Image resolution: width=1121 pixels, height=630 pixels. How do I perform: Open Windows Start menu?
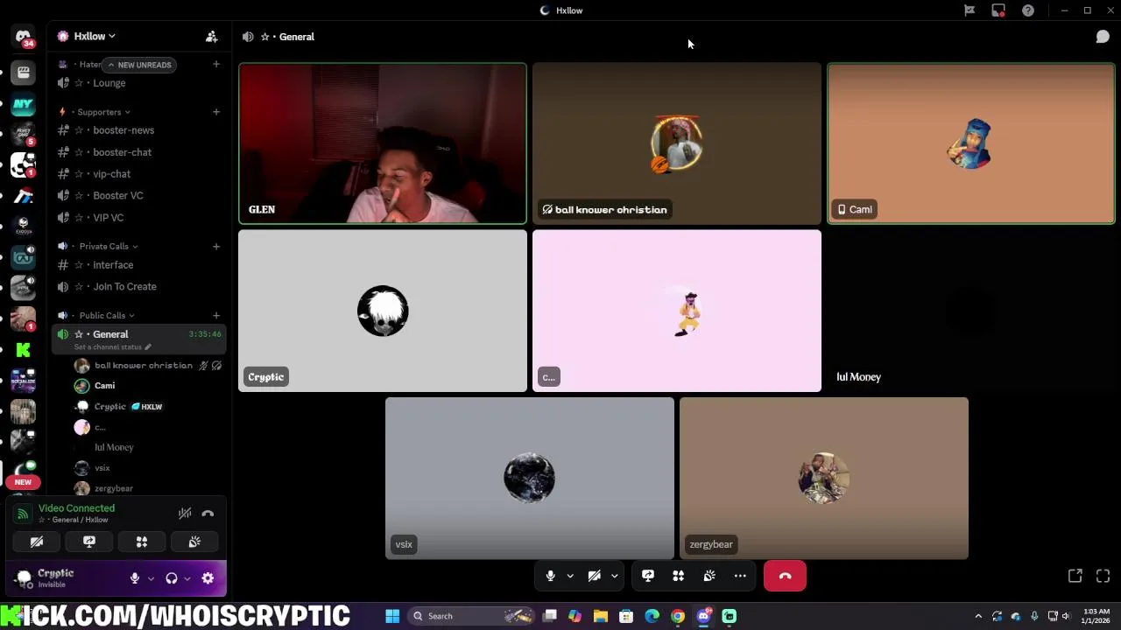pyautogui.click(x=392, y=616)
